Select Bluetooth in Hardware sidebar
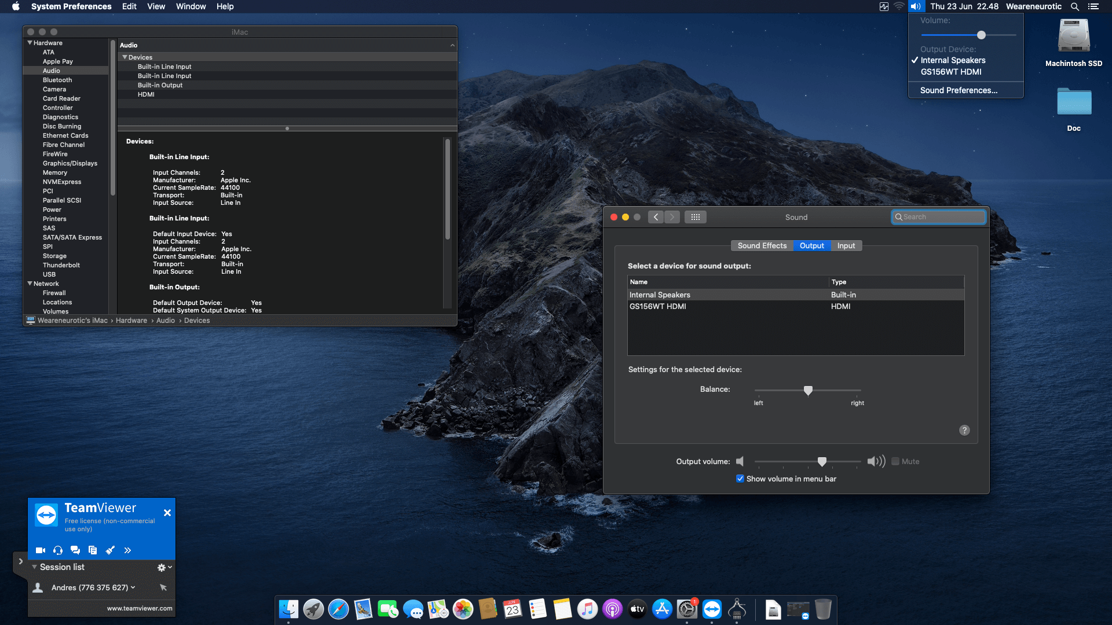The width and height of the screenshot is (1112, 625). click(x=57, y=80)
